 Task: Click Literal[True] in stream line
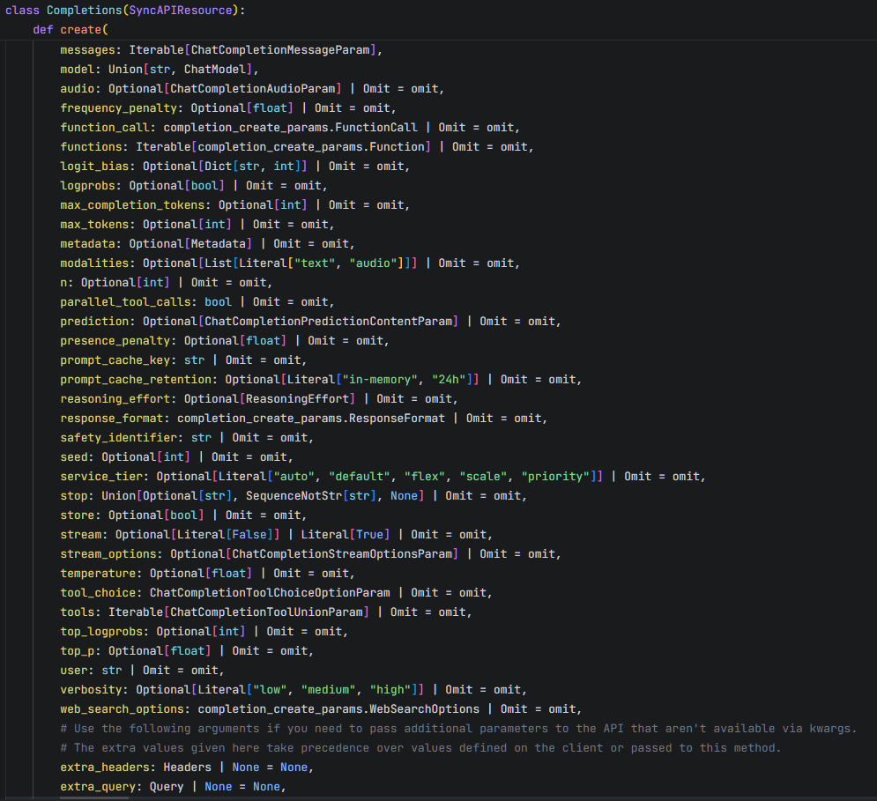coord(346,535)
